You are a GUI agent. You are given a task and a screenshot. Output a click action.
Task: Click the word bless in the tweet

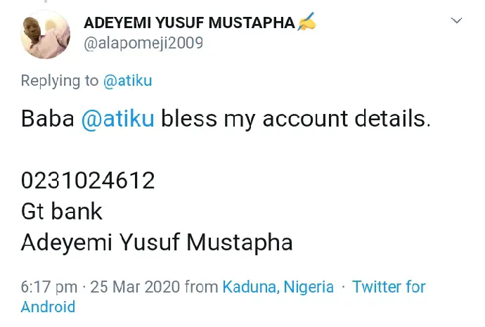(x=189, y=118)
